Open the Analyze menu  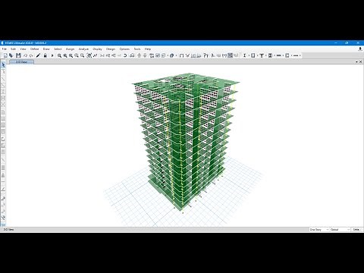coord(83,49)
